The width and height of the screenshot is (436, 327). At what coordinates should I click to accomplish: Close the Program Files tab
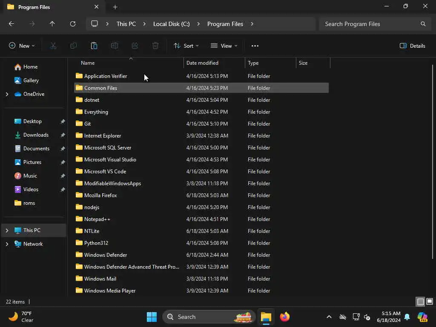97,7
